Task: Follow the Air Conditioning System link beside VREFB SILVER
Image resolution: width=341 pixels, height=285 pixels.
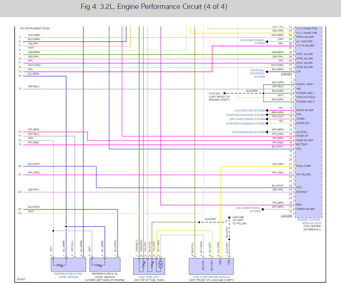Action: 248,210
